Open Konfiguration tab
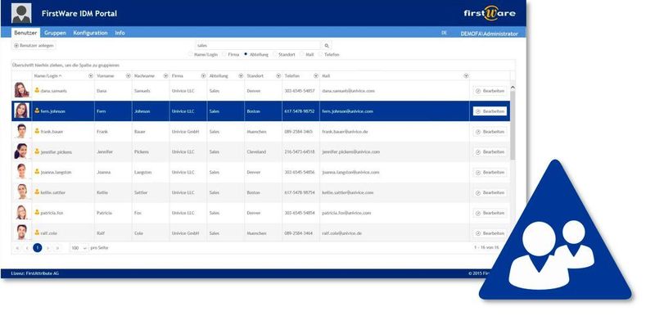 coord(90,33)
